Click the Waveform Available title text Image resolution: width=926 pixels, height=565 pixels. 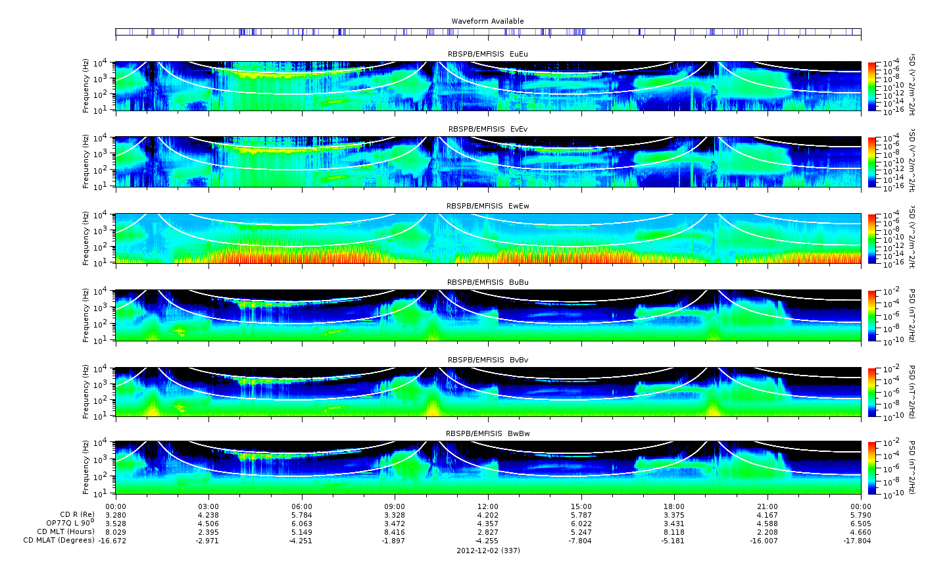pos(487,21)
